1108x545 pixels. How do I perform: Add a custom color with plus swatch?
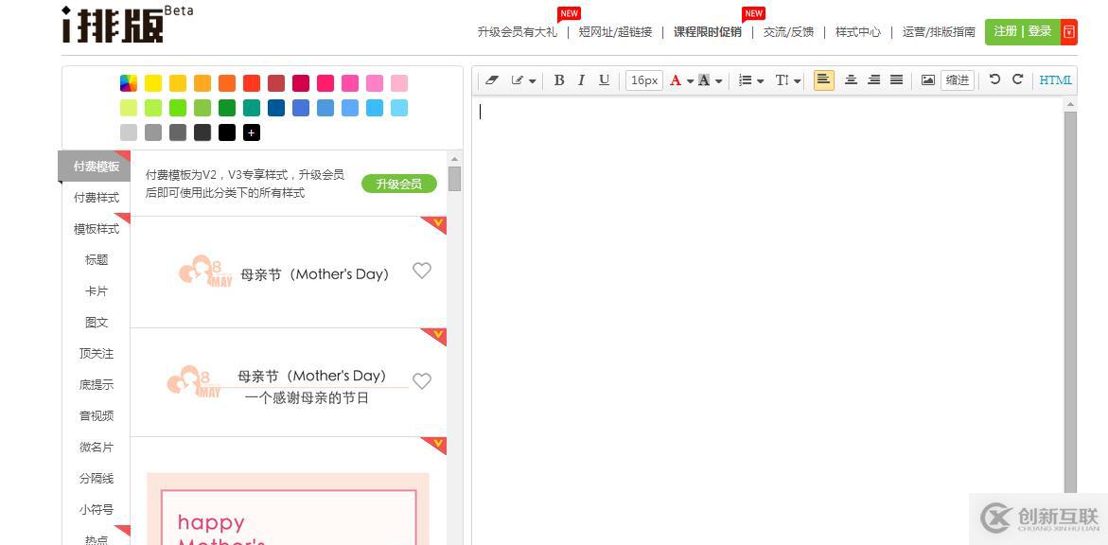pyautogui.click(x=252, y=132)
